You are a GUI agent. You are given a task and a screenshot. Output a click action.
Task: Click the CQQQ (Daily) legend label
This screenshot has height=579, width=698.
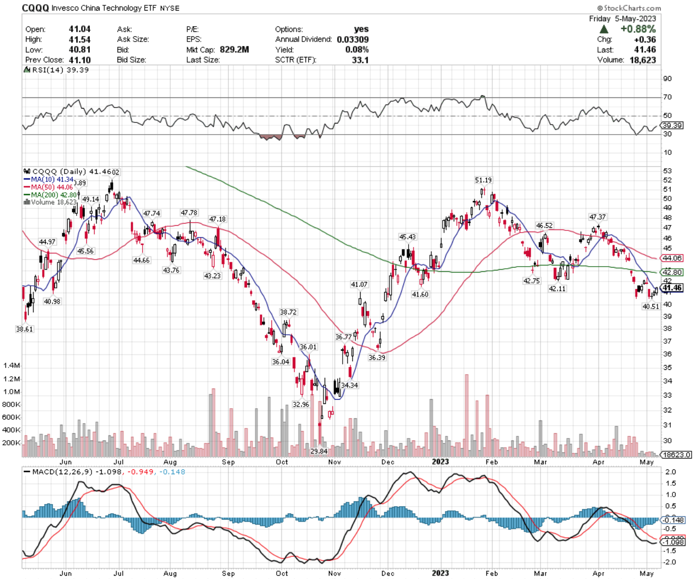pyautogui.click(x=59, y=171)
